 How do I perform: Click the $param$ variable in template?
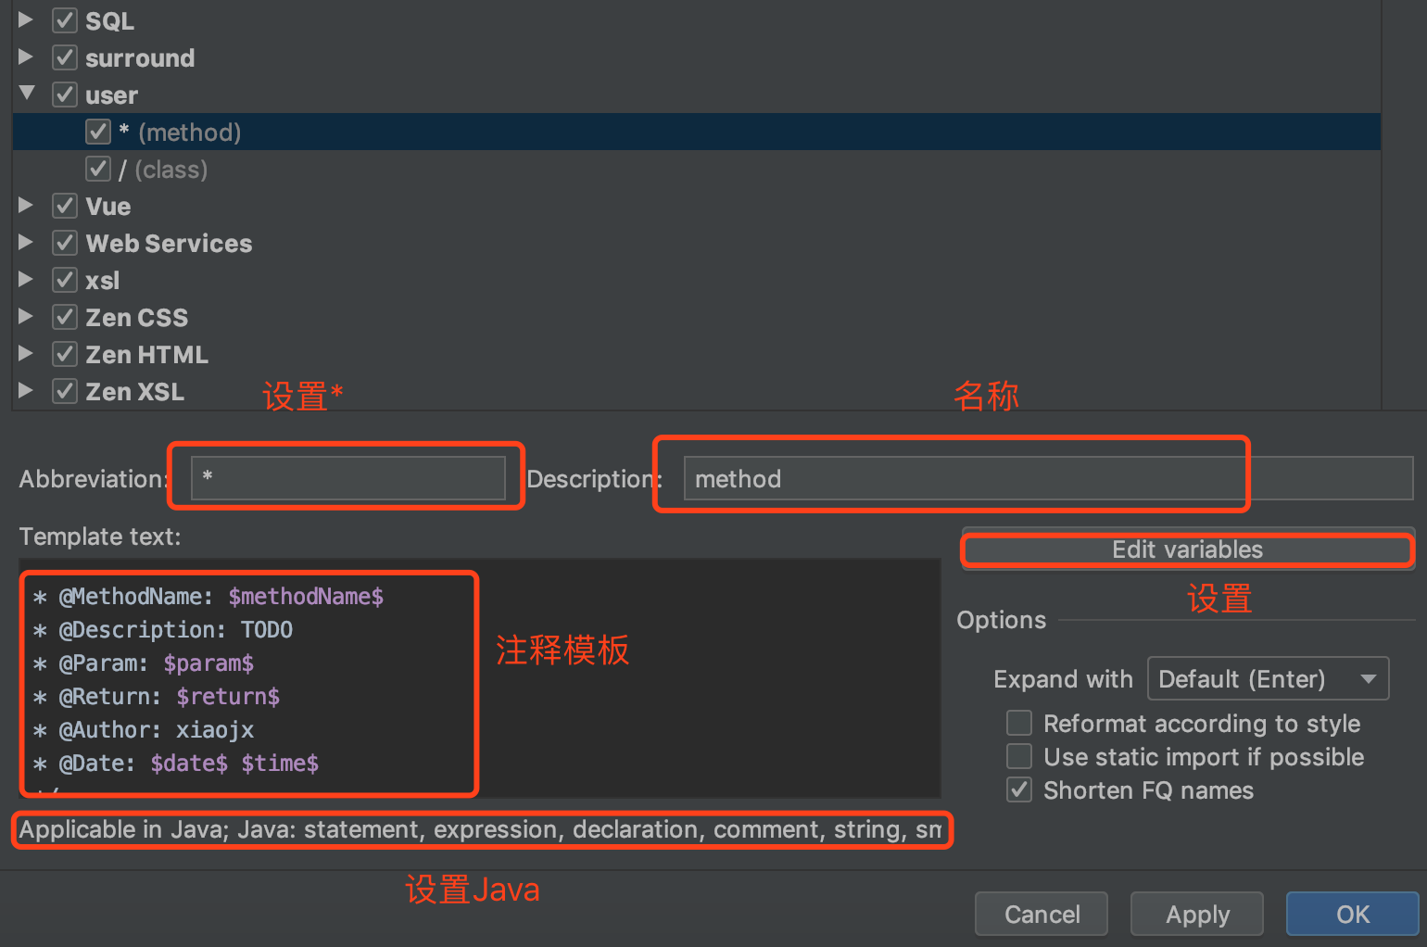(x=208, y=663)
